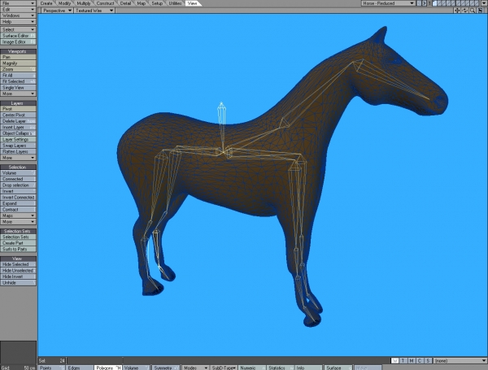Click the Unhide button
This screenshot has width=488, height=370.
click(x=18, y=282)
